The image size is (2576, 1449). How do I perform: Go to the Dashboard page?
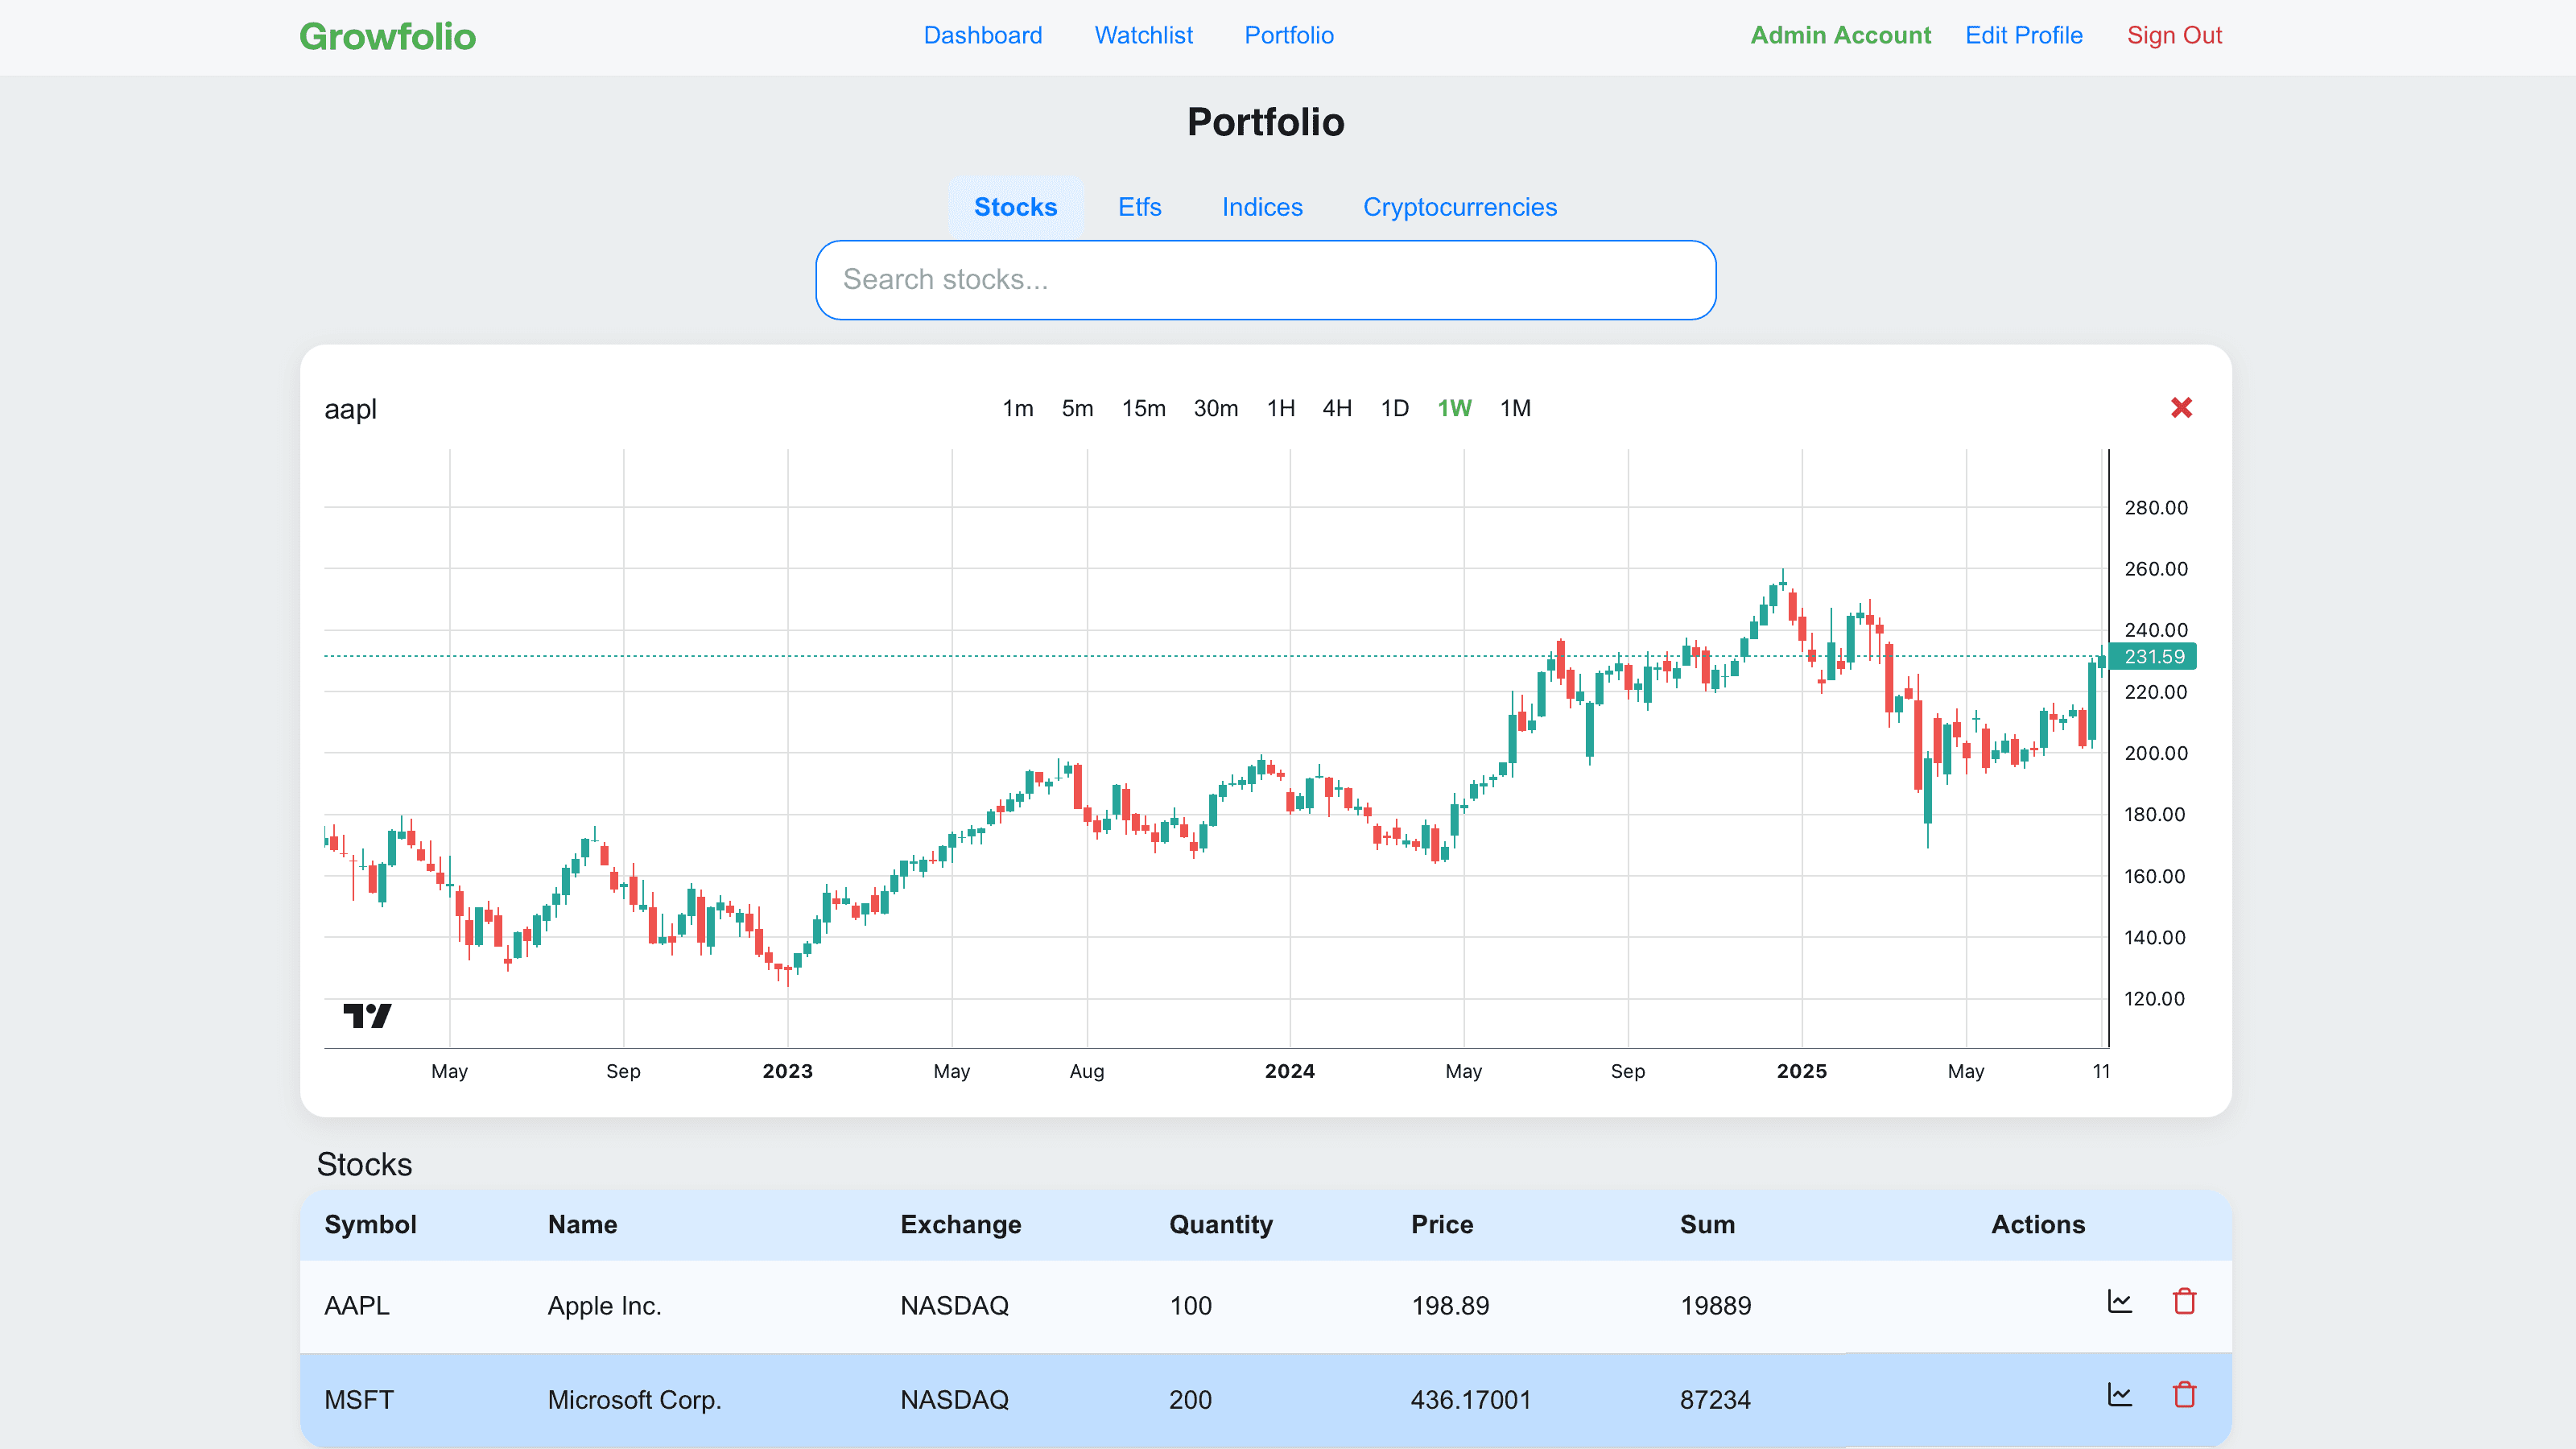coord(982,35)
